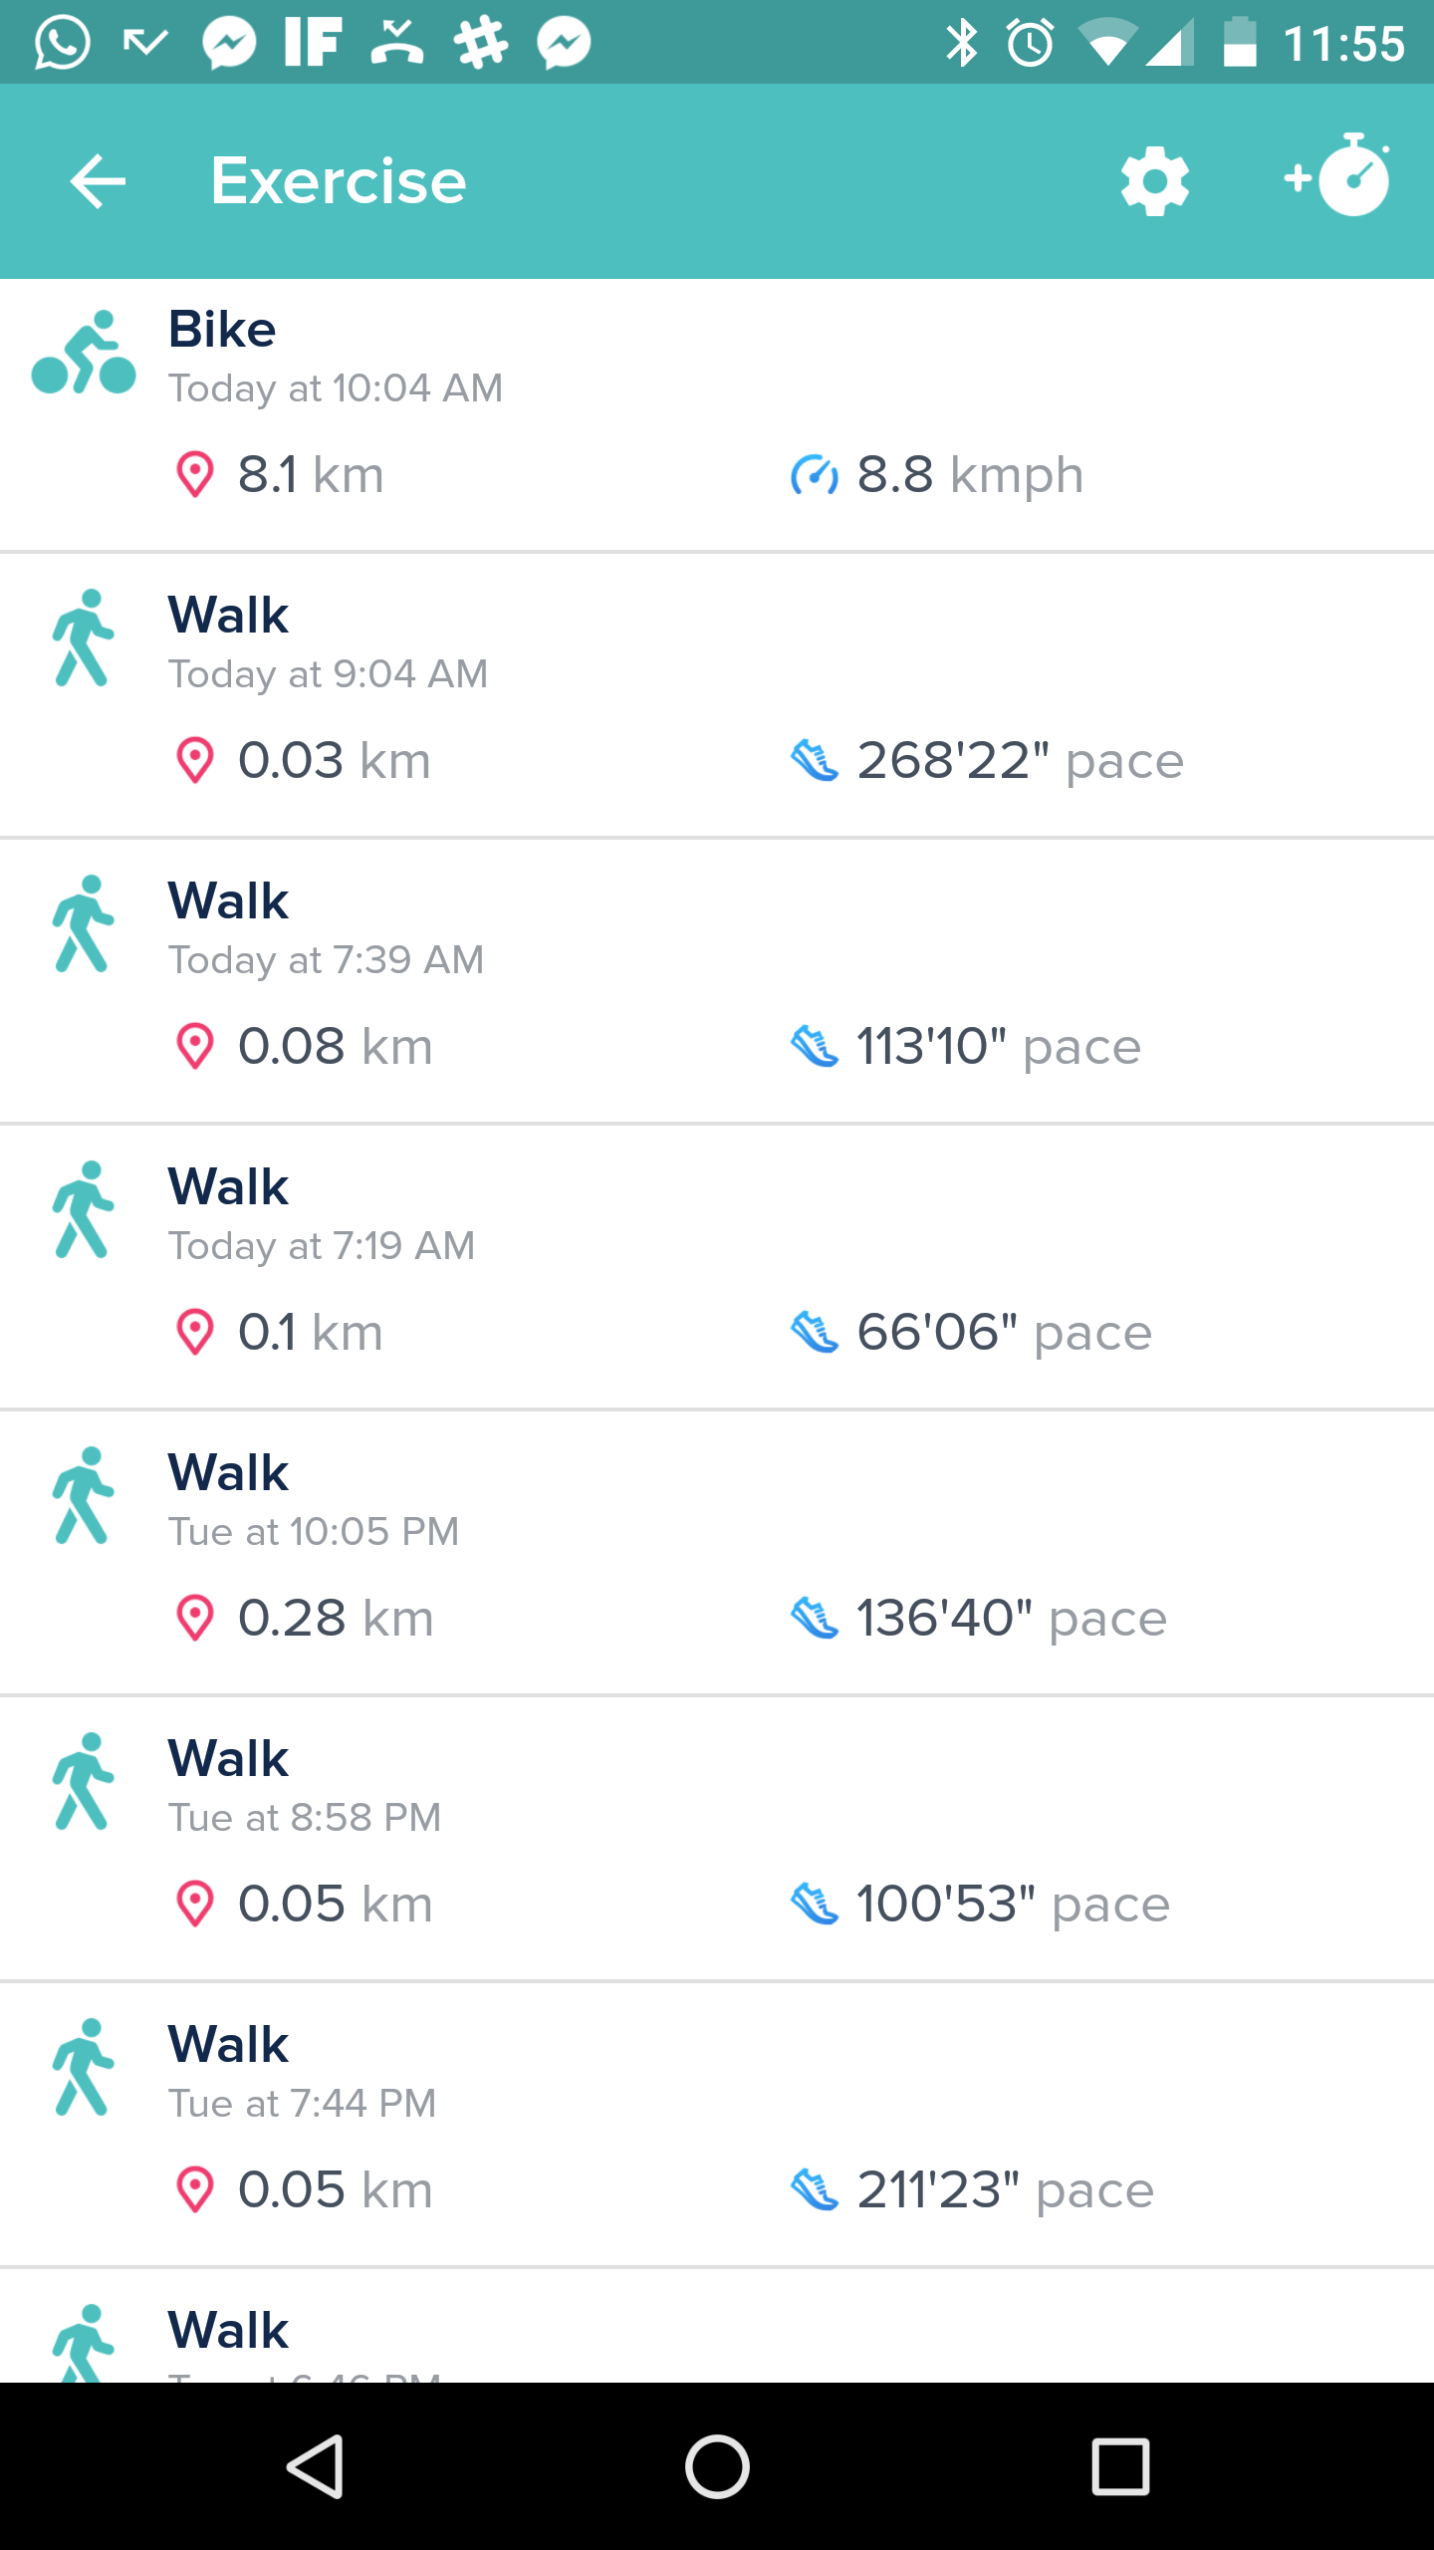Open the Walk at Today 7:19 AM
The width and height of the screenshot is (1434, 2550).
point(717,1267)
